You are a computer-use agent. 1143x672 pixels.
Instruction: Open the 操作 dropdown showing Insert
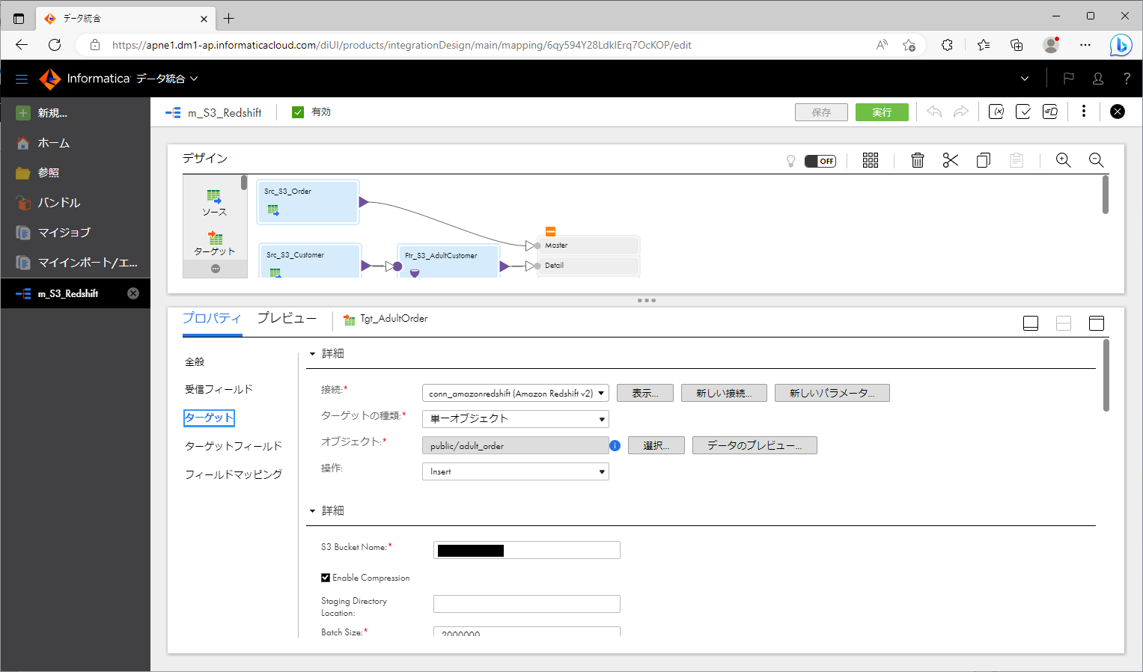tap(514, 471)
